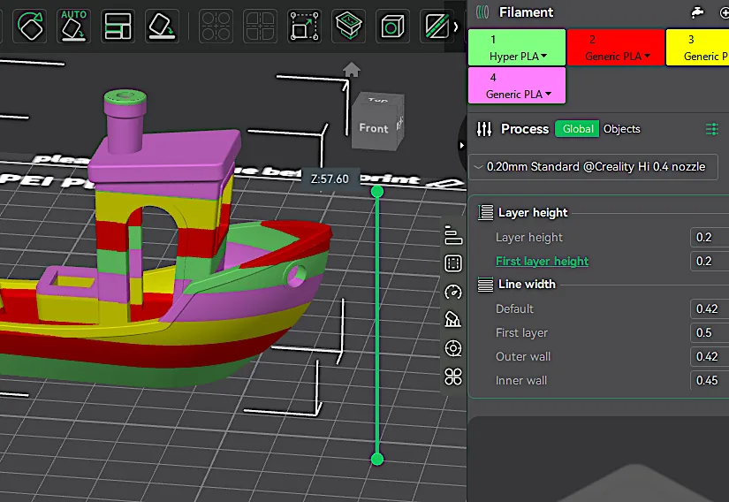Select the rotate object tool
729x502 pixels.
pyautogui.click(x=30, y=26)
